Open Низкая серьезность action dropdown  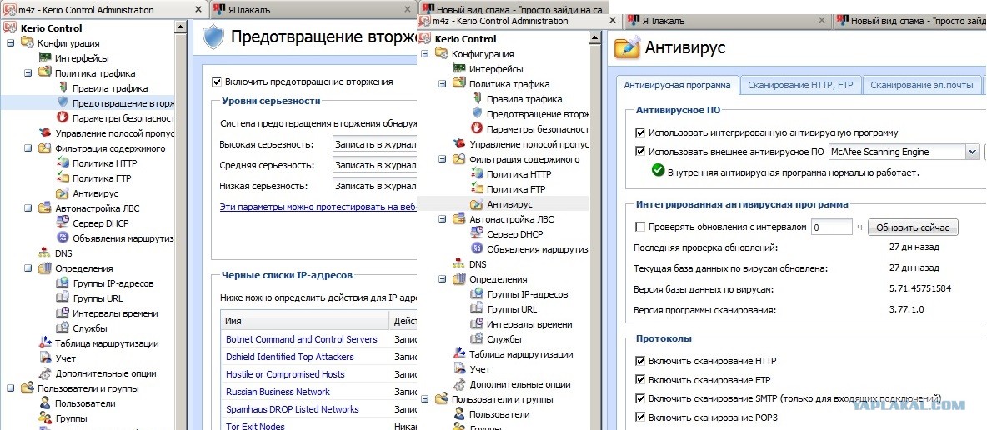click(x=374, y=186)
